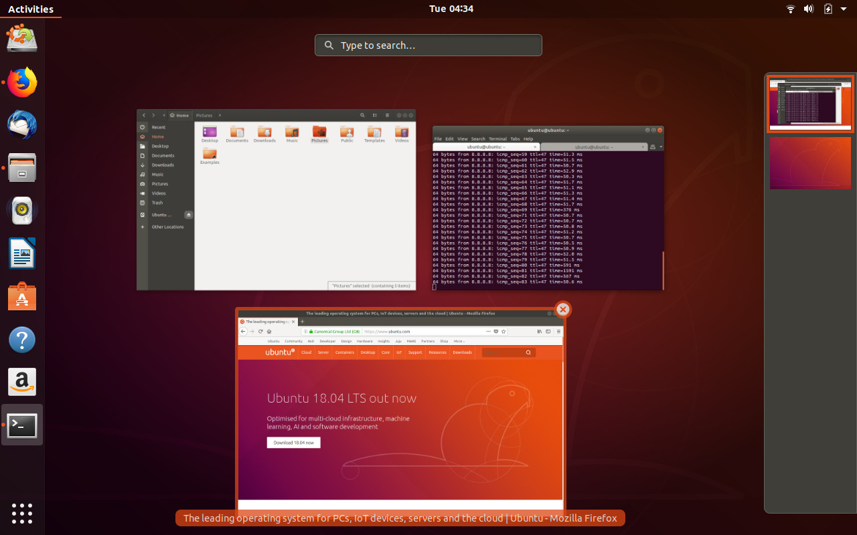Open the terminal's File menu
Screen dimensions: 857x535
coord(439,138)
